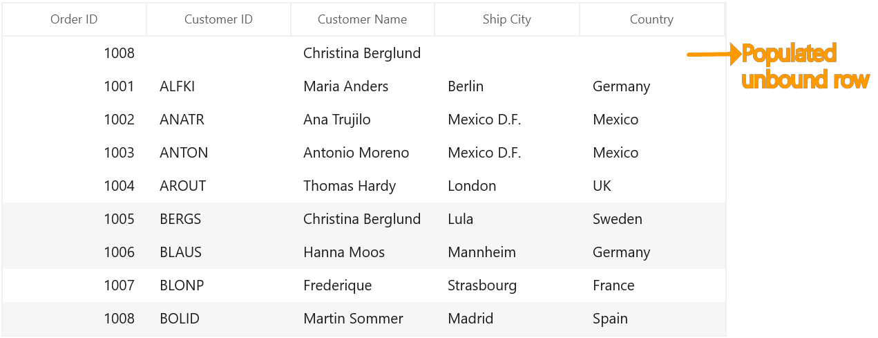Select the Hanna Moos cell
This screenshot has height=338, width=878.
pyautogui.click(x=363, y=252)
